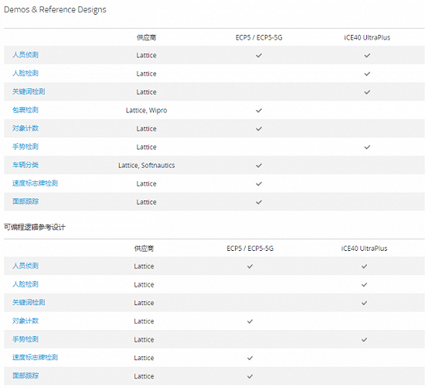
Task: Click ECP5 checkmark for reference design 对象计数
Action: (x=250, y=321)
